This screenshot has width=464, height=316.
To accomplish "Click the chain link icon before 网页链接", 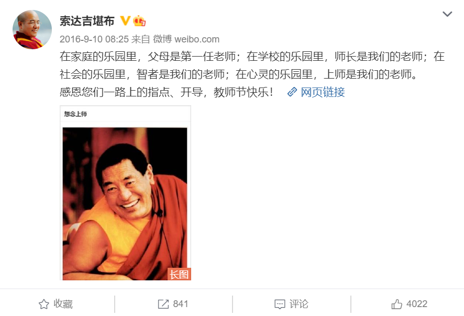I will (292, 92).
